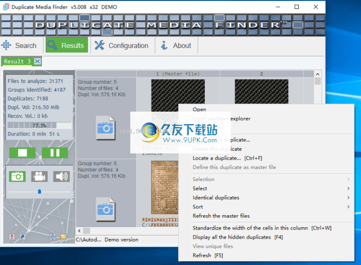This screenshot has height=265, width=361.
Task: Open the yellow folder icon
Action: [x=63, y=237]
